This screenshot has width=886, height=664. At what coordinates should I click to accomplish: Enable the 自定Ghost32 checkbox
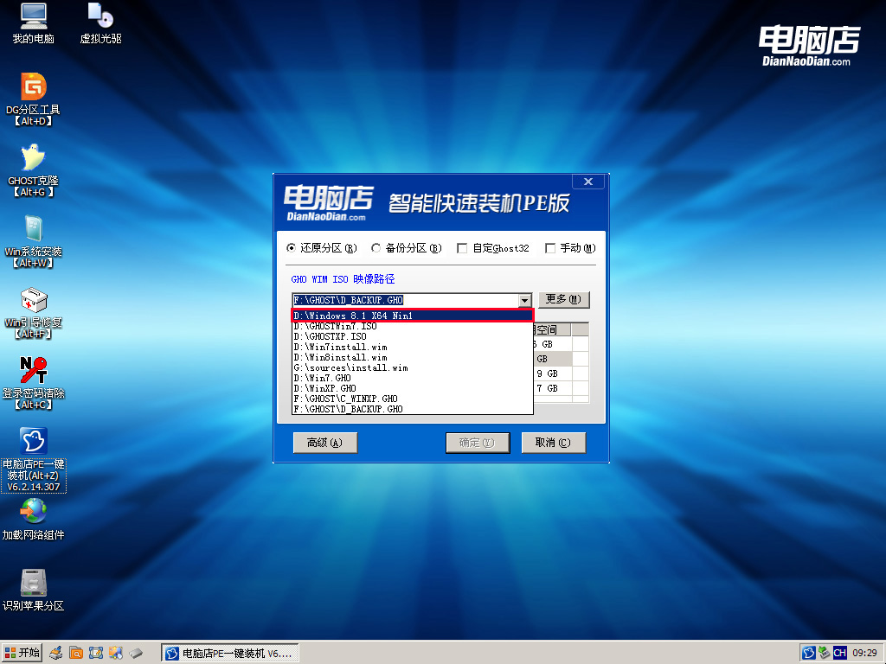[x=462, y=248]
